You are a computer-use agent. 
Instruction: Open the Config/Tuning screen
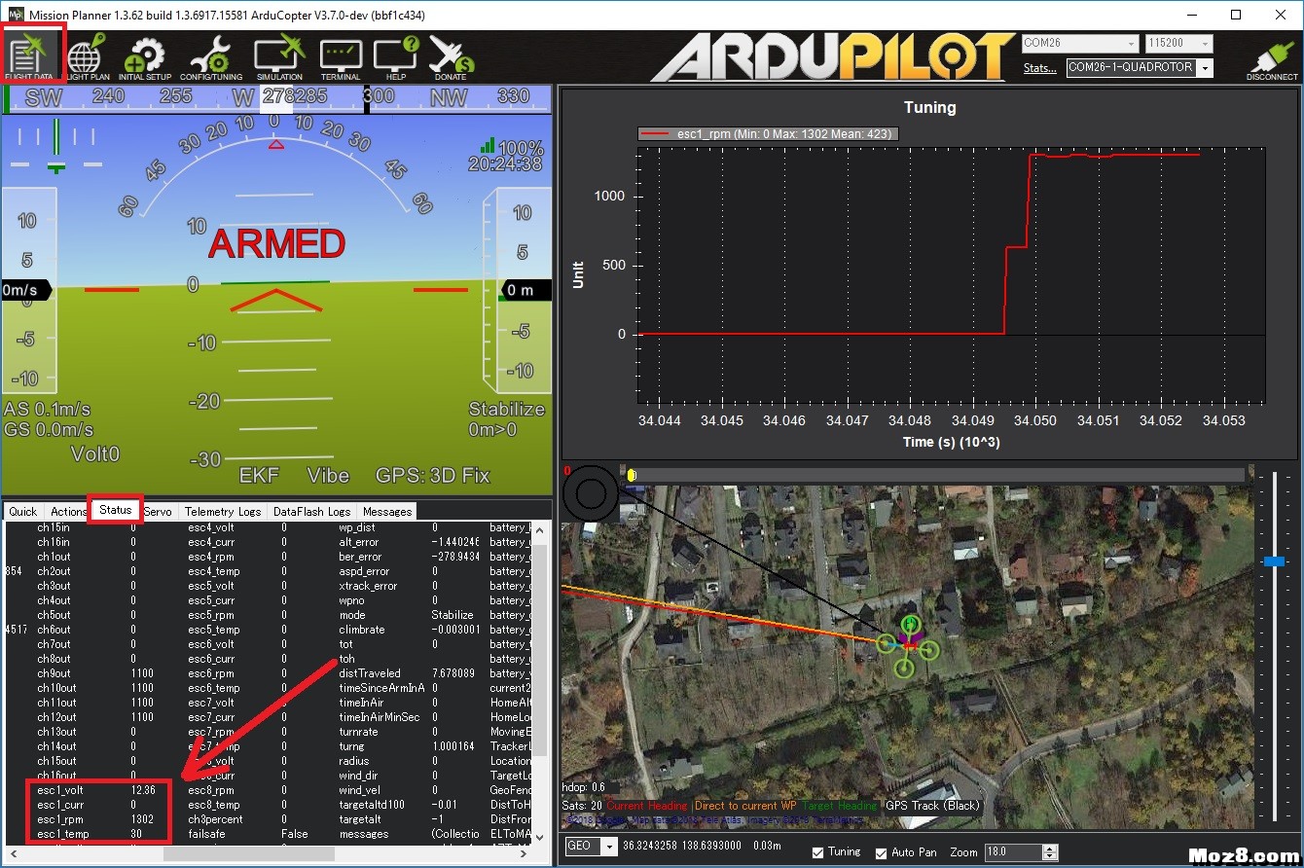(x=211, y=56)
